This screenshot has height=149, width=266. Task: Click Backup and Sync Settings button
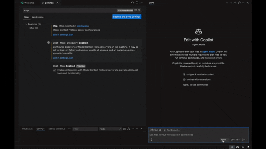point(127,17)
